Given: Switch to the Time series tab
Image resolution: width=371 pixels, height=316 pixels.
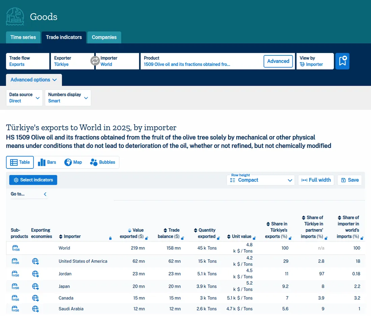Looking at the screenshot, I should [23, 37].
